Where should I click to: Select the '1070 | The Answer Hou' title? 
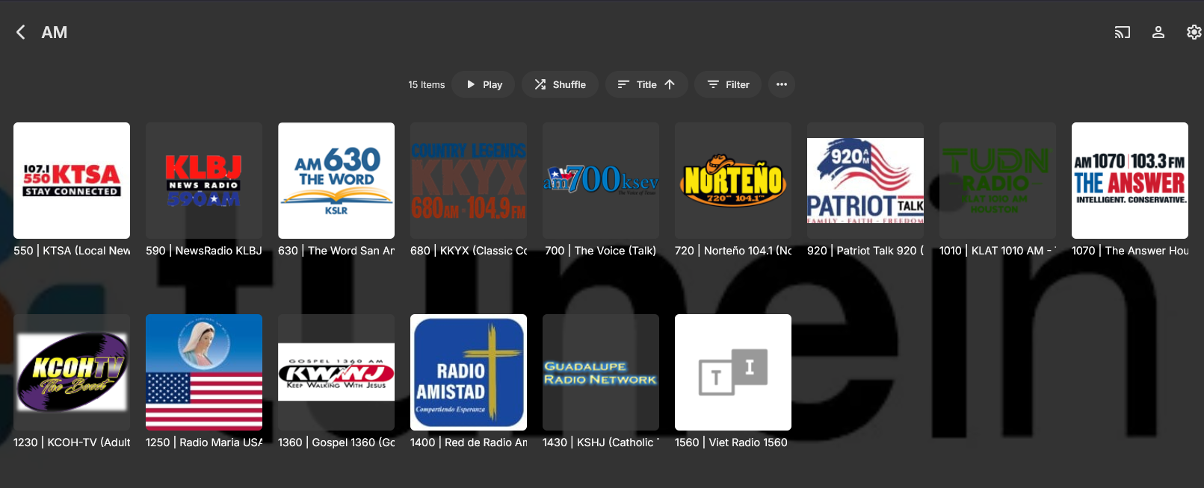pyautogui.click(x=1130, y=251)
